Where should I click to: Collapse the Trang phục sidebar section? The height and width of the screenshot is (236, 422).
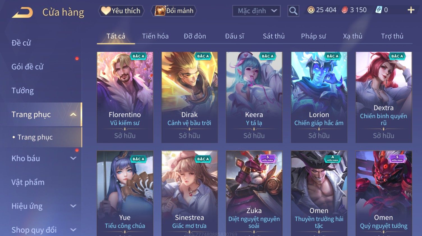click(73, 115)
